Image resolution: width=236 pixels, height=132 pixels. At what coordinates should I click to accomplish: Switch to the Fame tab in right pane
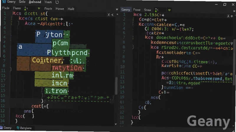pos(137,10)
